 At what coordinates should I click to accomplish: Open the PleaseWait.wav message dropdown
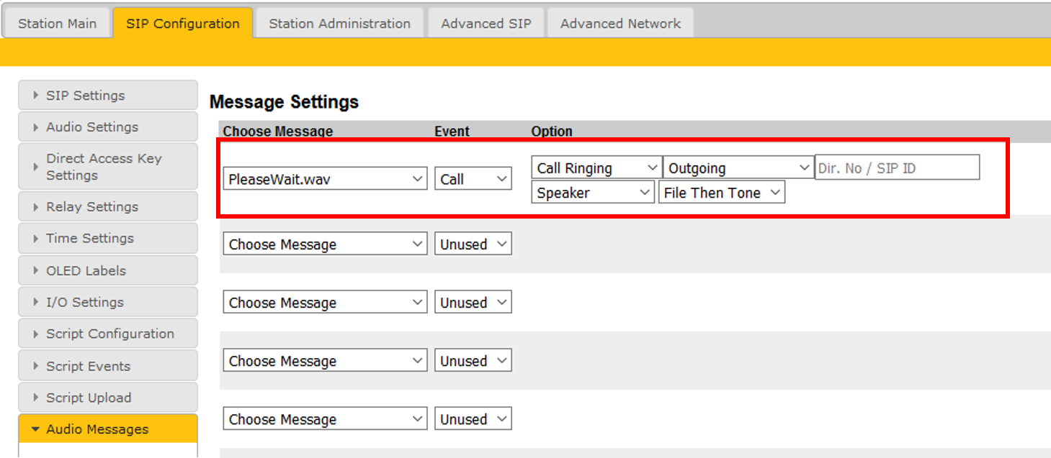[x=326, y=179]
